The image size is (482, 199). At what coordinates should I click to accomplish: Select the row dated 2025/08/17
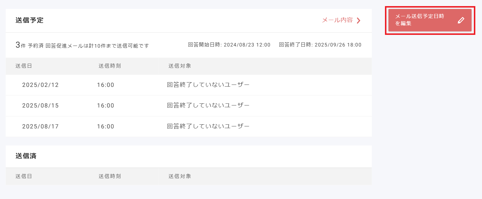(x=40, y=126)
